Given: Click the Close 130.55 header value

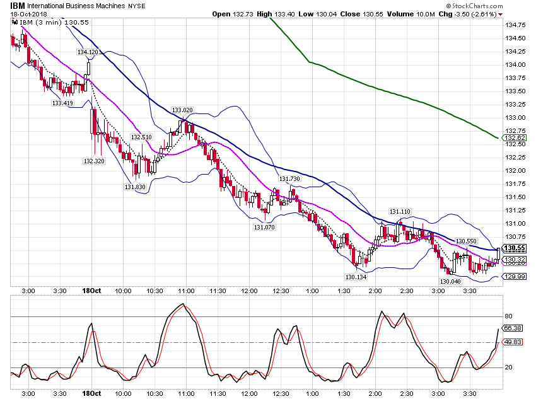Looking at the screenshot, I should click(x=362, y=14).
